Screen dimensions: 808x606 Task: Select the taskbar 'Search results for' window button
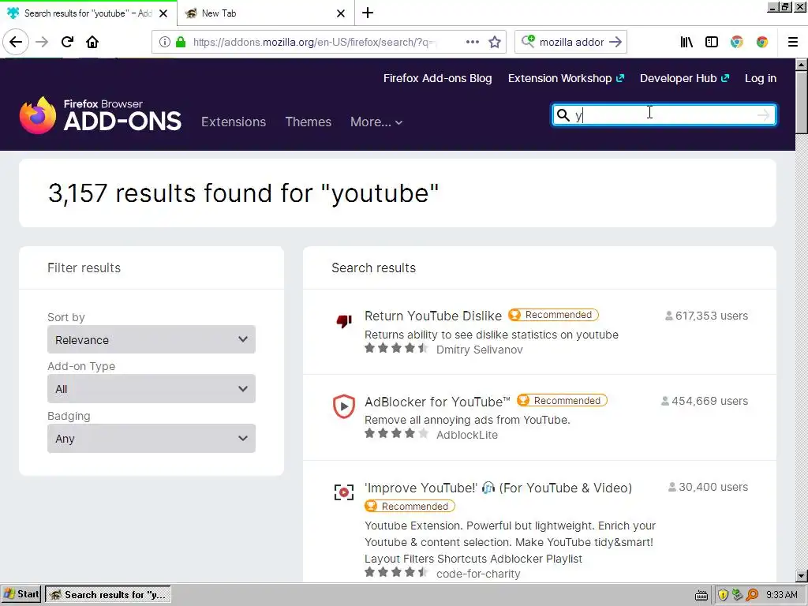pos(107,595)
